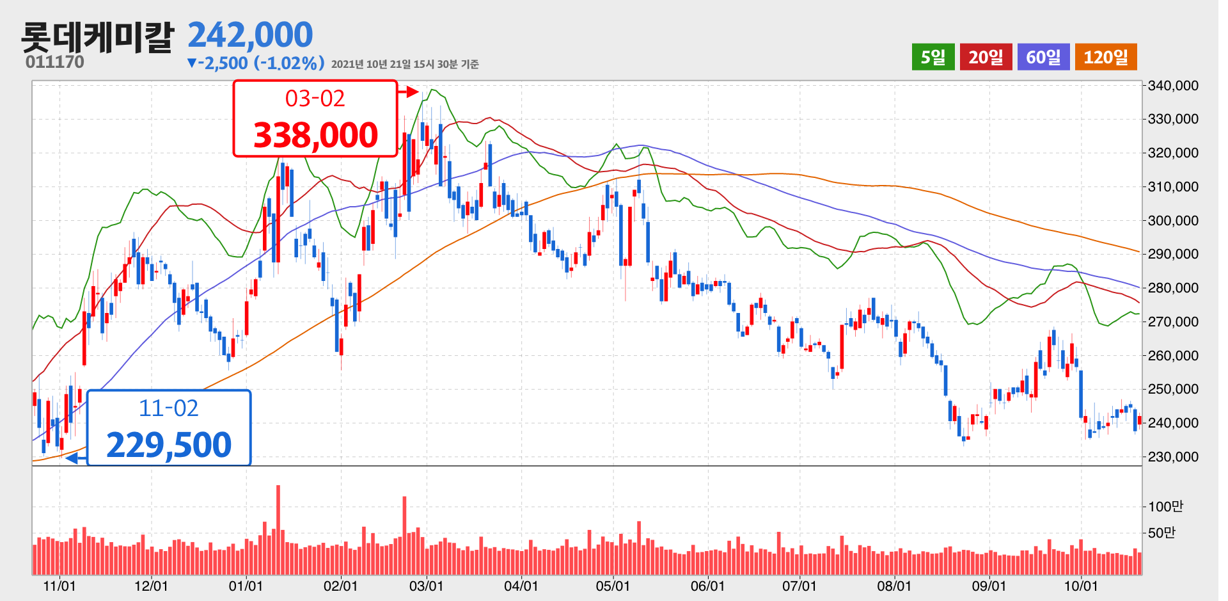This screenshot has width=1228, height=601.
Task: Click the tall volume bar in late February
Action: pos(405,535)
